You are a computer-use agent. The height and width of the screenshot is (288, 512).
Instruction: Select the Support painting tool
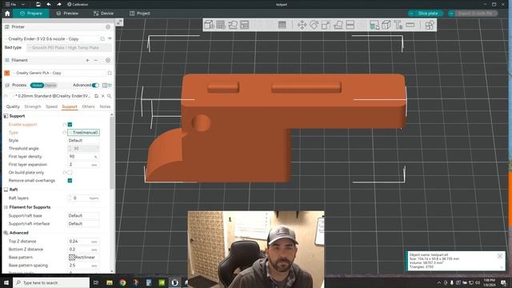point(374,25)
